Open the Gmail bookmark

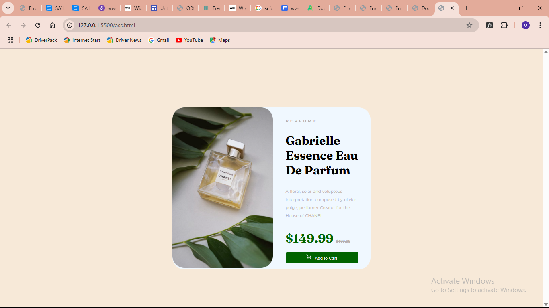(x=158, y=40)
